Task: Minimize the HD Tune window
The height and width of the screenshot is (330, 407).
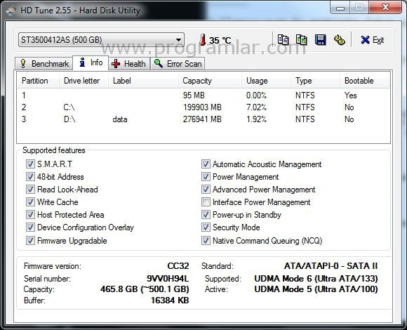Action: [340, 8]
